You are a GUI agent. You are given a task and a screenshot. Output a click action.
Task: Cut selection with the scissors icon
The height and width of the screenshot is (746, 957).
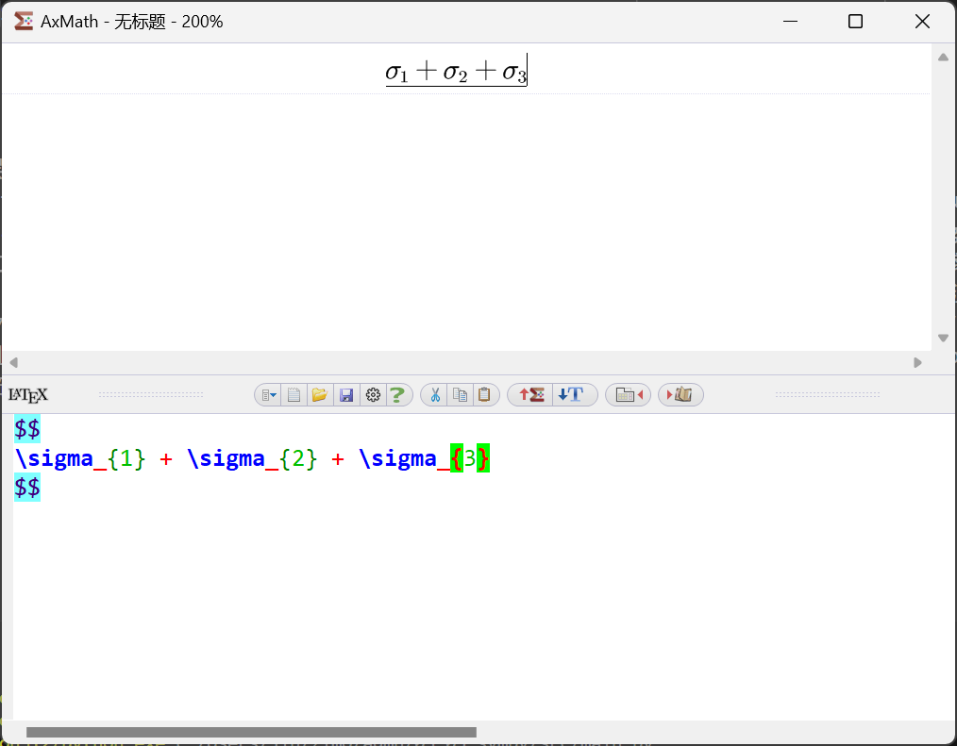(434, 395)
